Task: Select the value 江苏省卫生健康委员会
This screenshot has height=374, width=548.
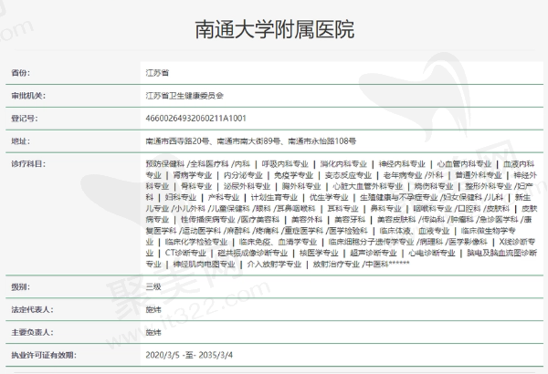Action: pyautogui.click(x=184, y=96)
